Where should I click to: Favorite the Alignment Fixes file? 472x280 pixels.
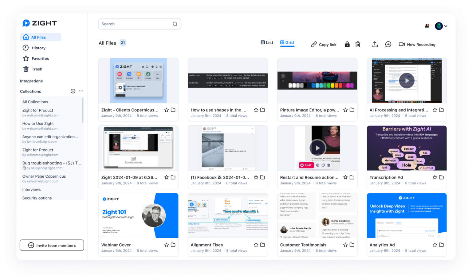[x=256, y=245]
